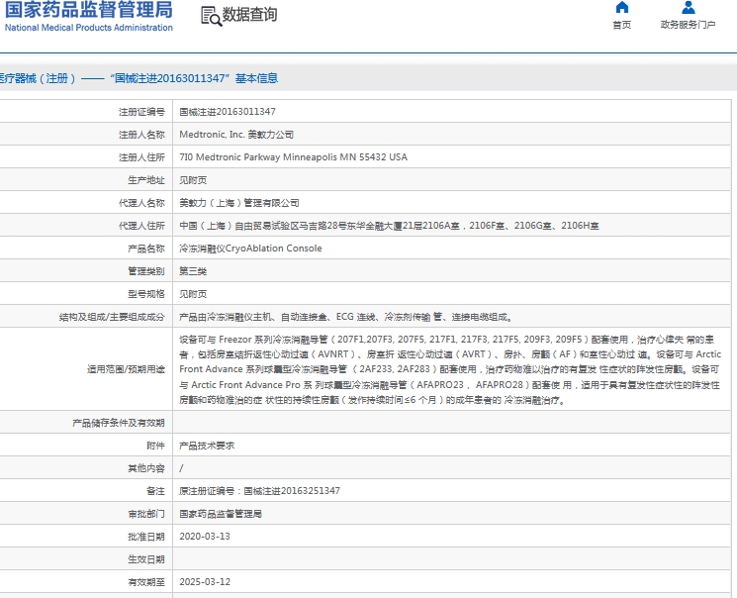Viewport: 737px width, 598px height.
Task: Open the 国家药品监督管理局 logo link
Action: click(x=89, y=16)
